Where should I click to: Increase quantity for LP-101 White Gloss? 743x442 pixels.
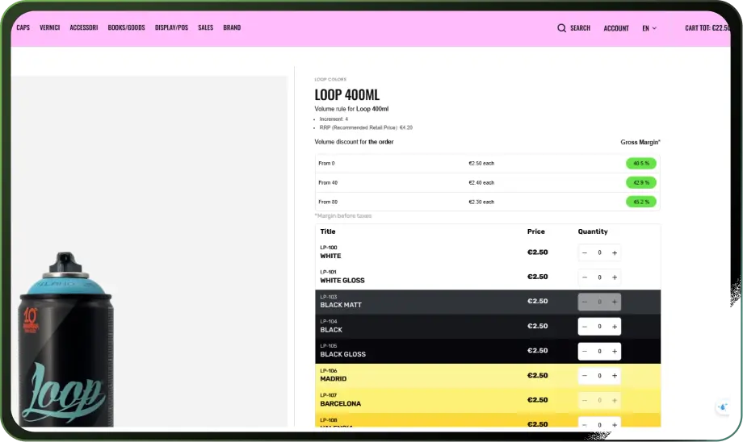[615, 277]
